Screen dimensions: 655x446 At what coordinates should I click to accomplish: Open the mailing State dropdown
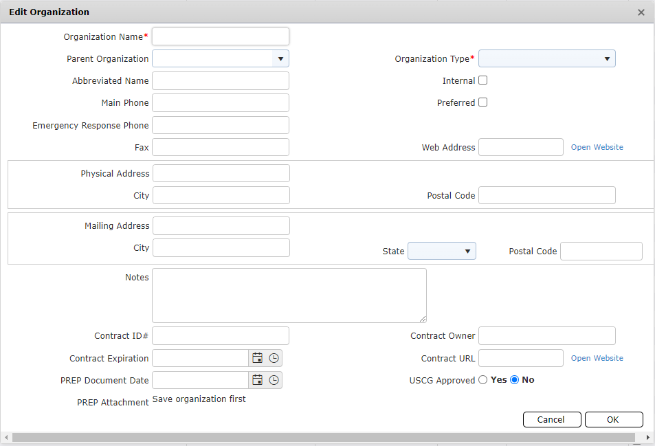point(441,251)
